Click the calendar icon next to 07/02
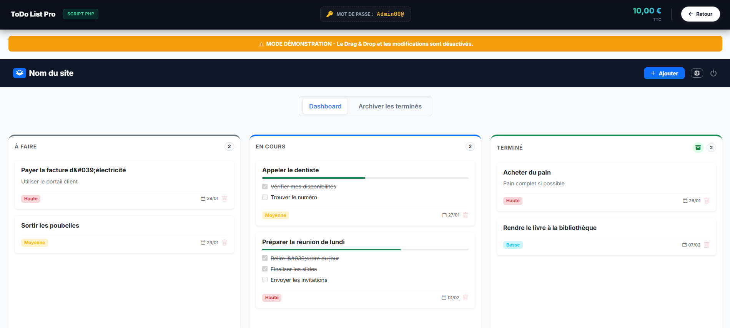The image size is (730, 328). [x=684, y=245]
